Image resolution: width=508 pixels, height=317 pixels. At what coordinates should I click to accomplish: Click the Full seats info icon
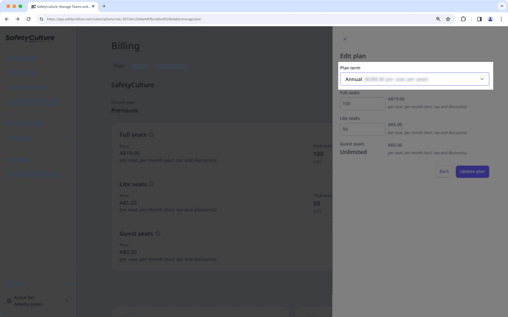[151, 135]
